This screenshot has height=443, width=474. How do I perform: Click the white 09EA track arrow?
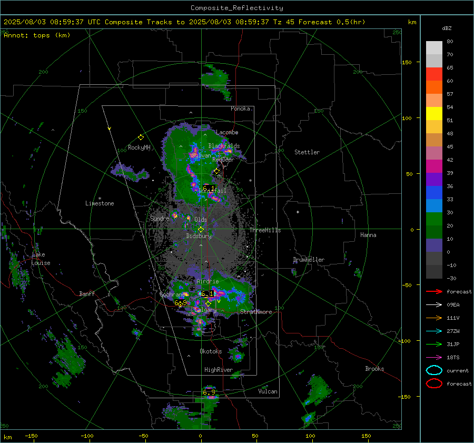coord(434,305)
